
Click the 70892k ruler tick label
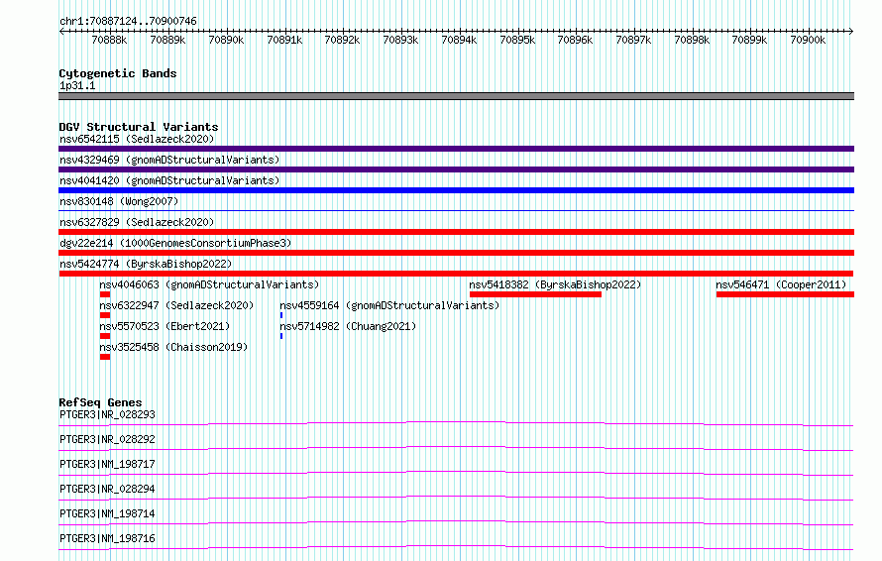point(342,40)
